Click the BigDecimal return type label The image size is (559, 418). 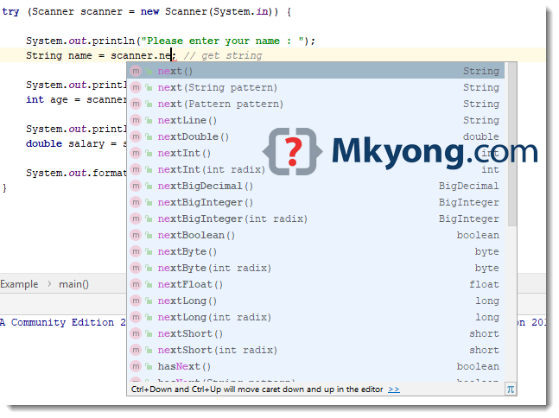[x=469, y=186]
